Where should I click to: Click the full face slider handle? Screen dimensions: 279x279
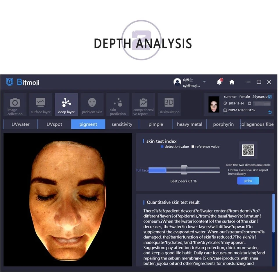(x=184, y=170)
